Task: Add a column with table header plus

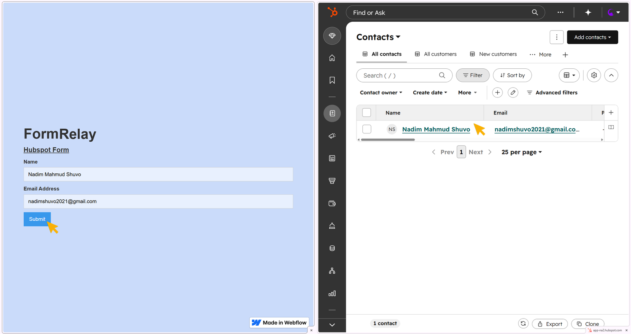Action: (x=611, y=113)
